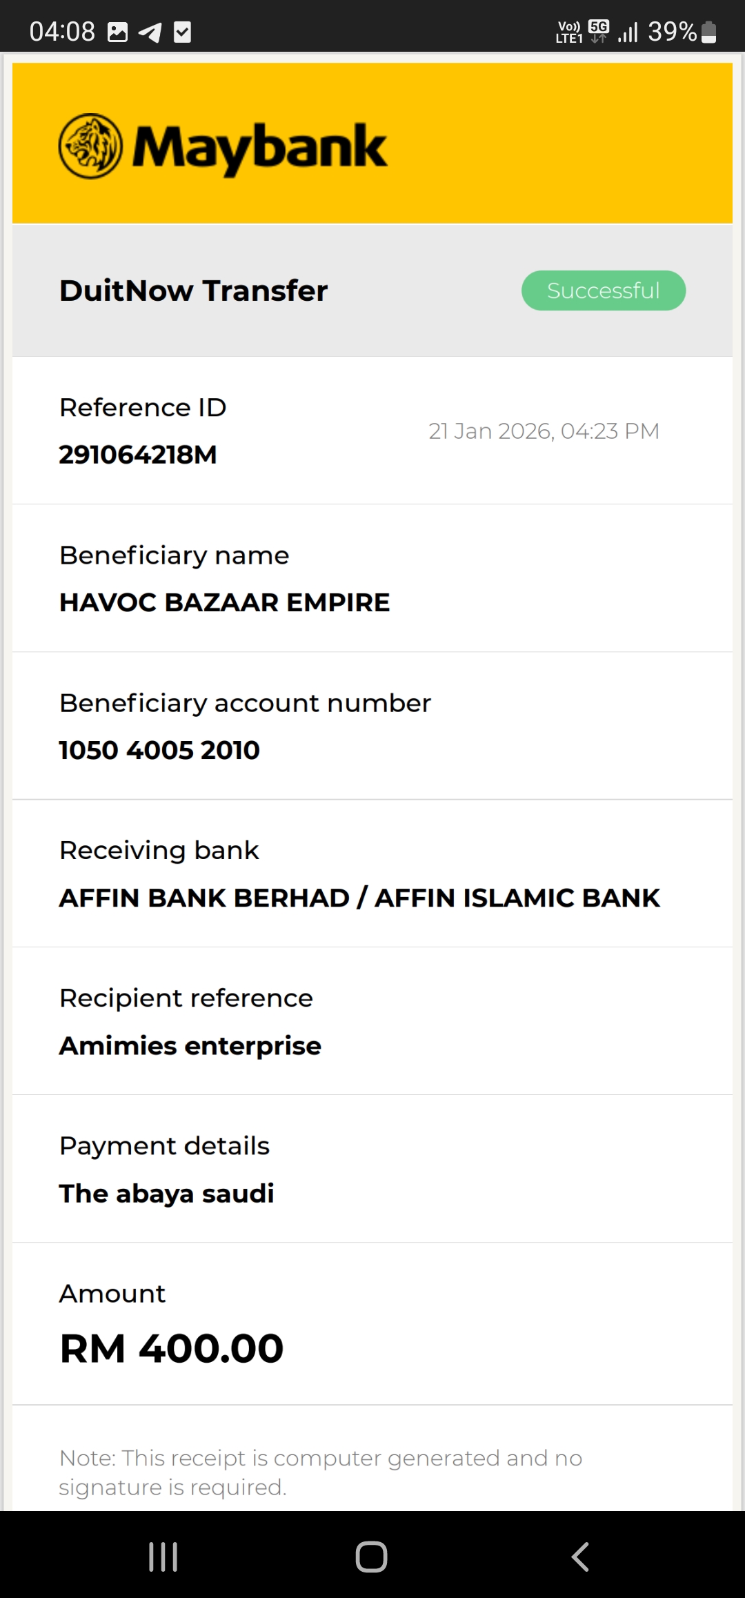This screenshot has height=1598, width=745.
Task: Tap the DuitNow Transfer heading
Action: [193, 290]
